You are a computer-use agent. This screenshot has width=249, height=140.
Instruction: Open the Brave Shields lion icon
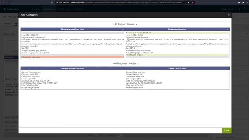pyautogui.click(x=188, y=3)
